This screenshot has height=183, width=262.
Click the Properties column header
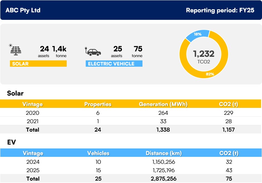(98, 104)
